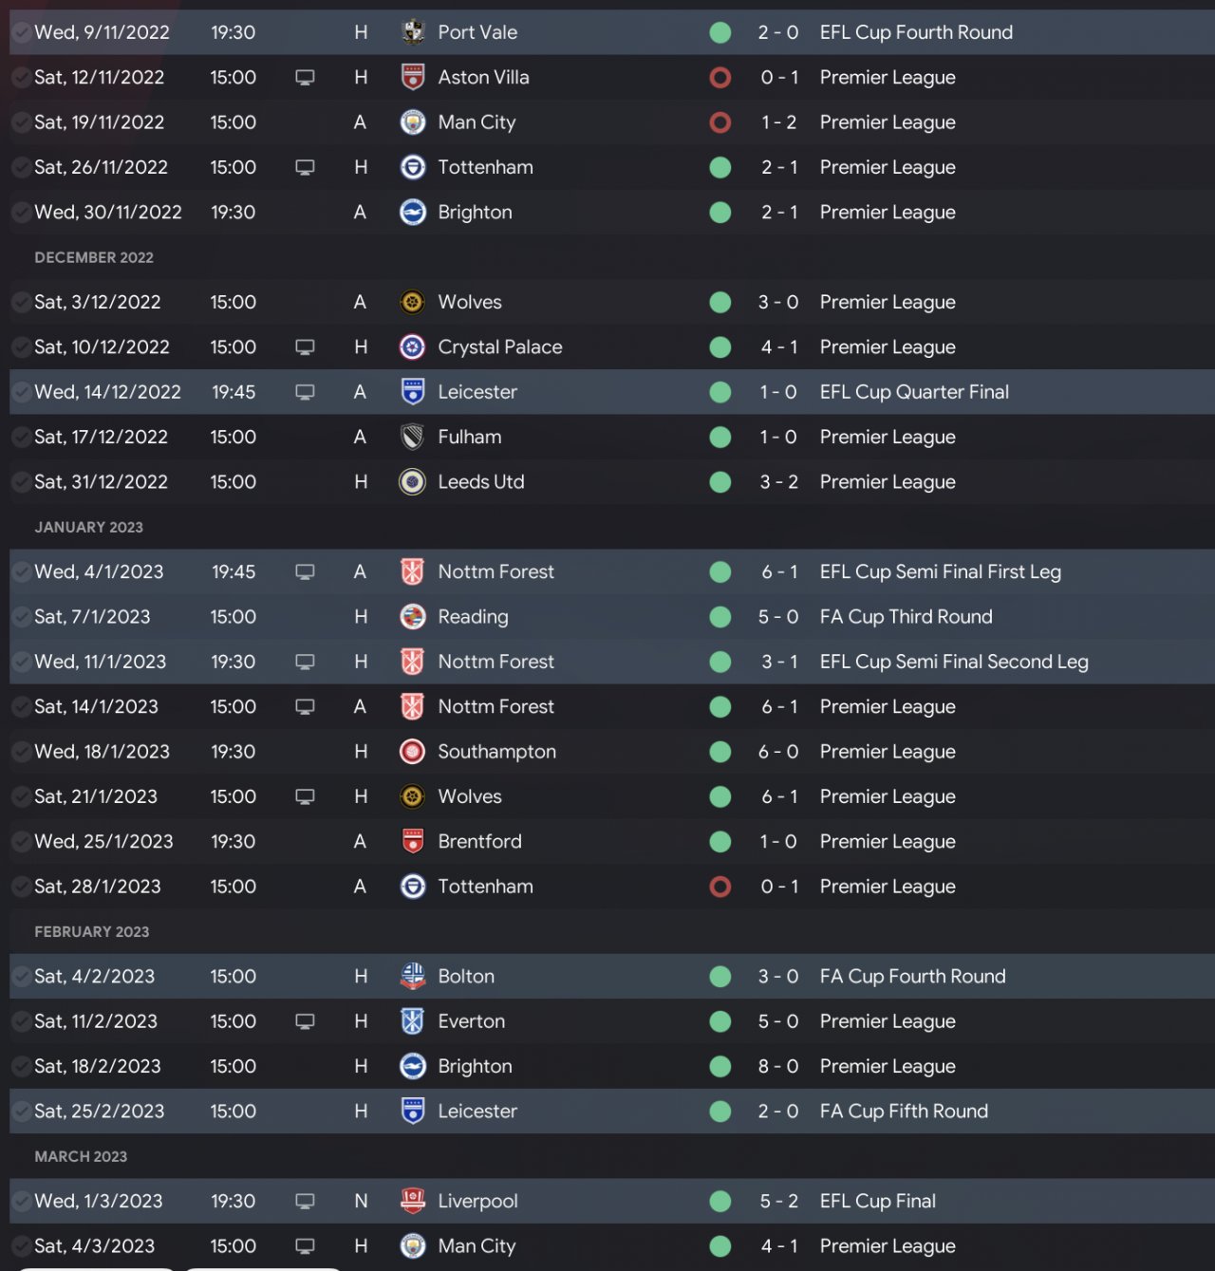Click the Liverpool badge in EFL Cup Final row
The height and width of the screenshot is (1271, 1215).
coord(413,1201)
